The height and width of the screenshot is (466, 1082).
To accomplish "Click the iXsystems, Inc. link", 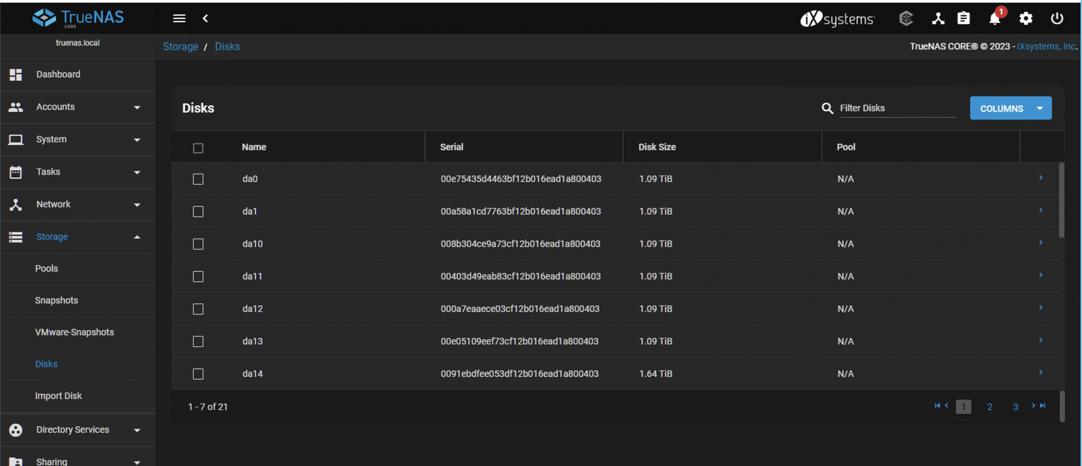I will (x=1046, y=47).
